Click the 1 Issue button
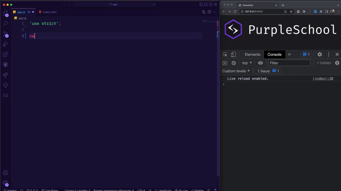Screen dimensions: 341x191 [x=268, y=71]
